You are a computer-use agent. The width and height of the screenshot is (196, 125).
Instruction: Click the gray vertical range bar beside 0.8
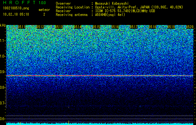(6, 96)
